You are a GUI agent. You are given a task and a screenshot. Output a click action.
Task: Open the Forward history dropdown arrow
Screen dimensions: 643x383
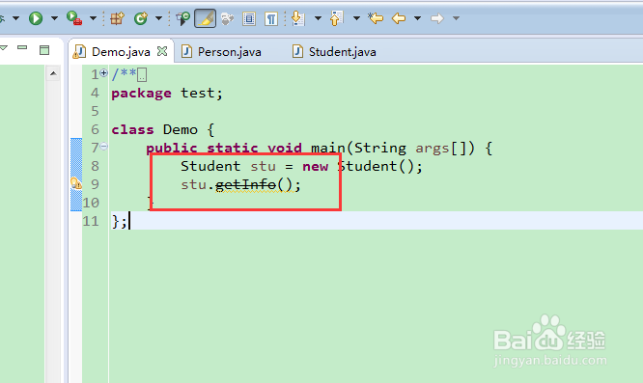coord(456,18)
